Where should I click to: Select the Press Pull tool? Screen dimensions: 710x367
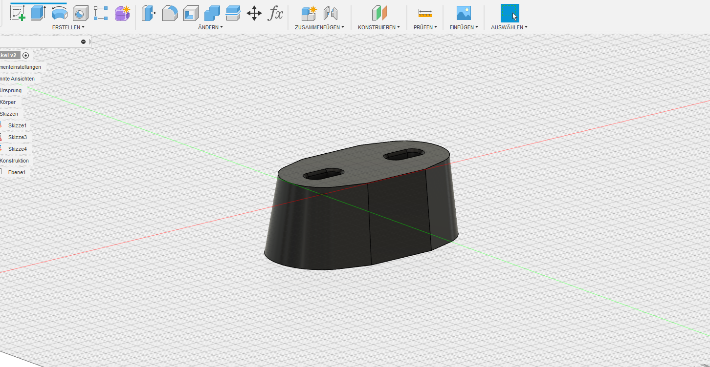tap(148, 13)
